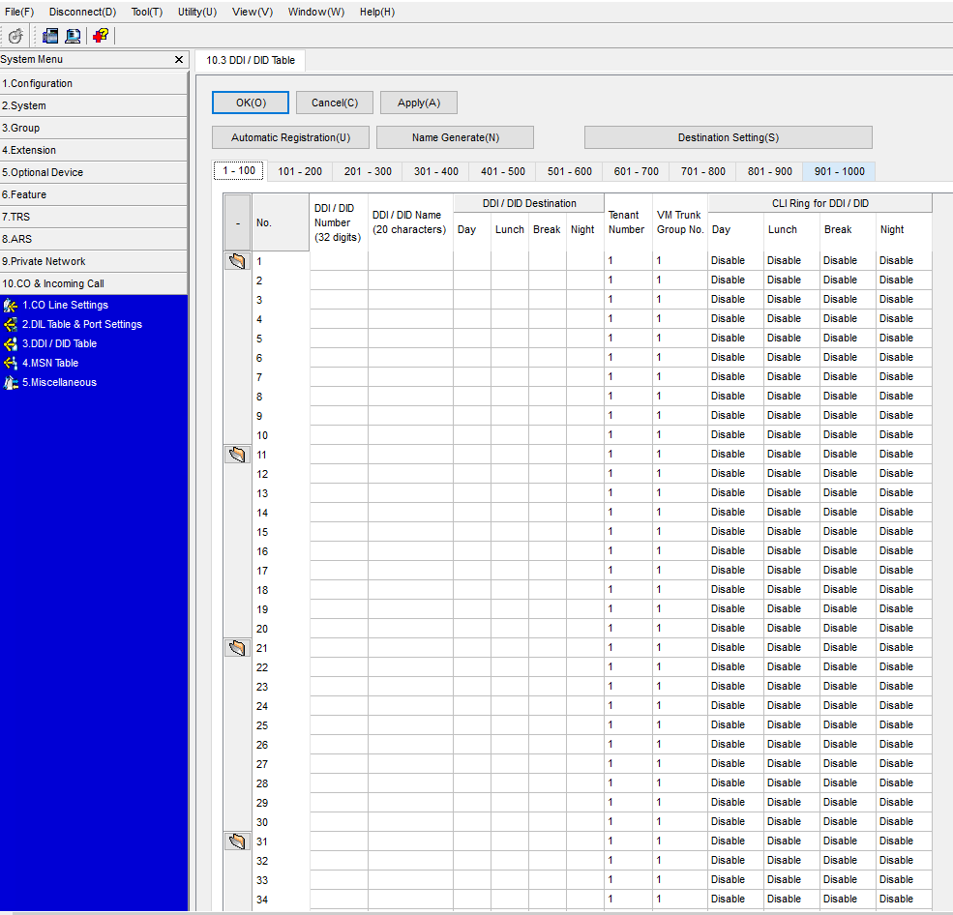Close the System Menu panel
This screenshot has height=915, width=953.
tap(179, 60)
